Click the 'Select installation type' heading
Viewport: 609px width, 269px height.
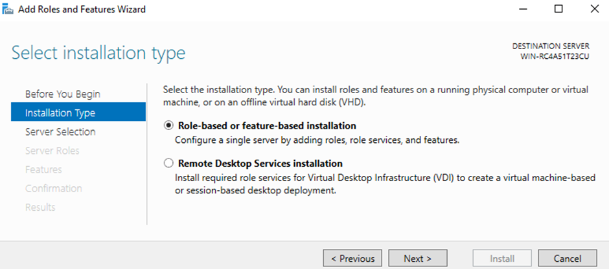click(98, 53)
